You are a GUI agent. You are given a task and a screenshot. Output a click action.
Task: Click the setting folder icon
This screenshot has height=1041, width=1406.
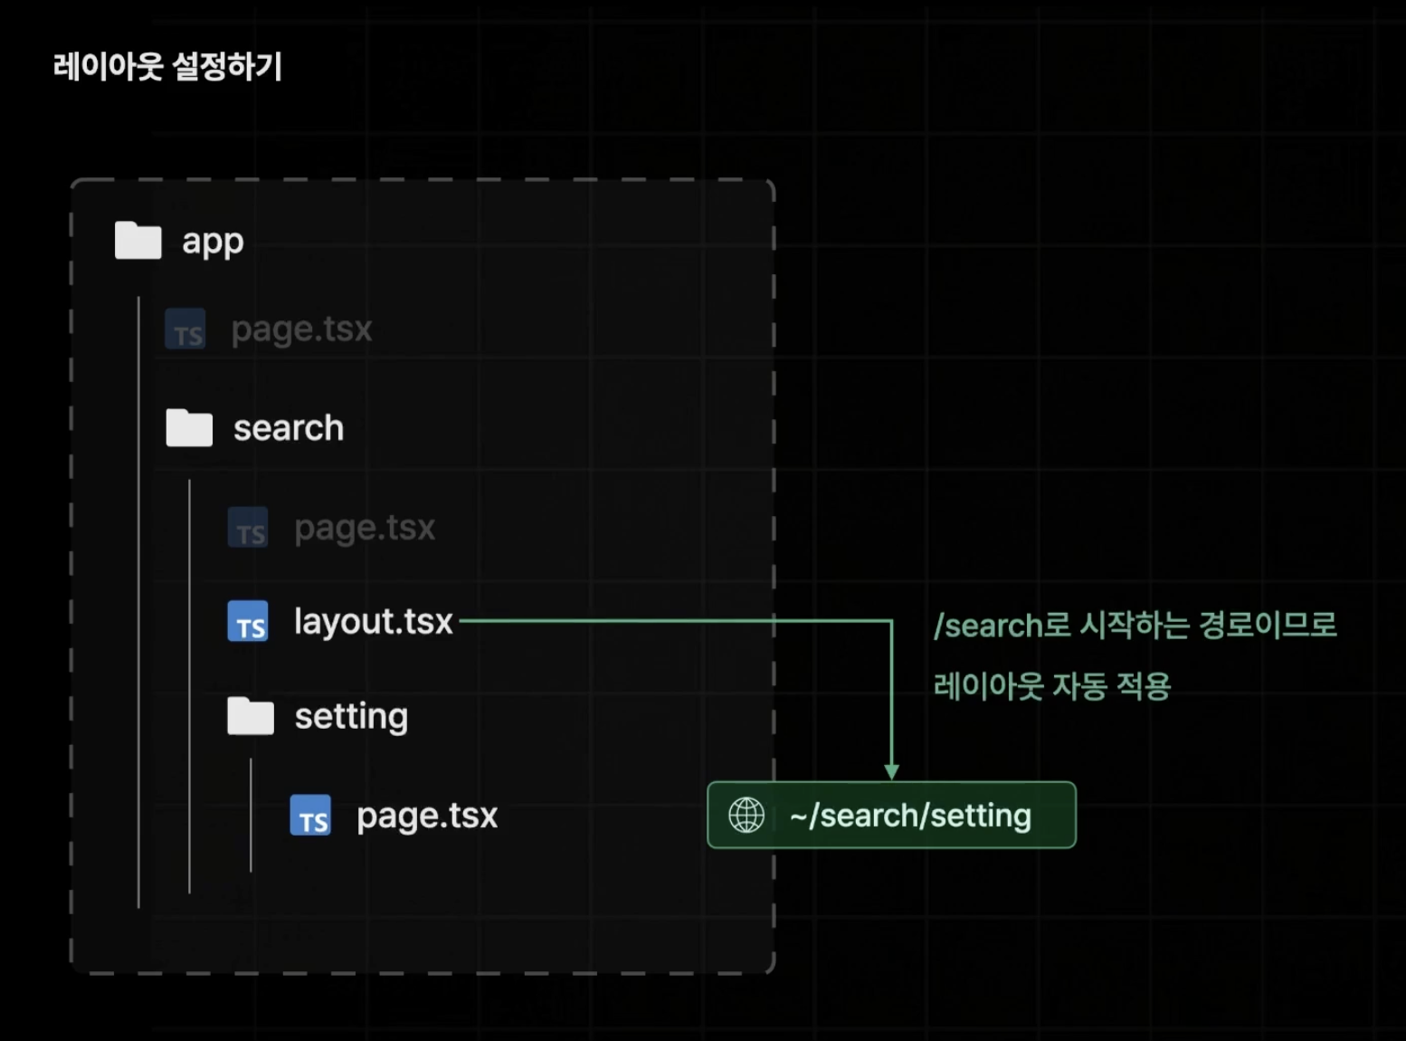pos(251,716)
